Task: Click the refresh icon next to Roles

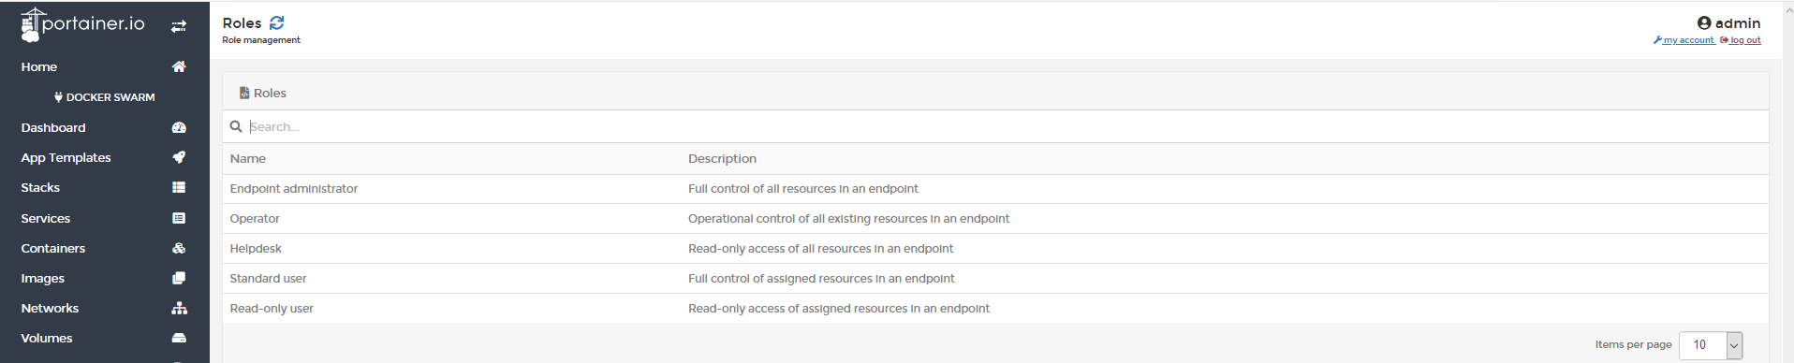Action: pos(276,22)
